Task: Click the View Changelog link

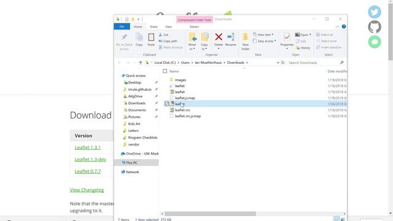Action: [x=87, y=190]
